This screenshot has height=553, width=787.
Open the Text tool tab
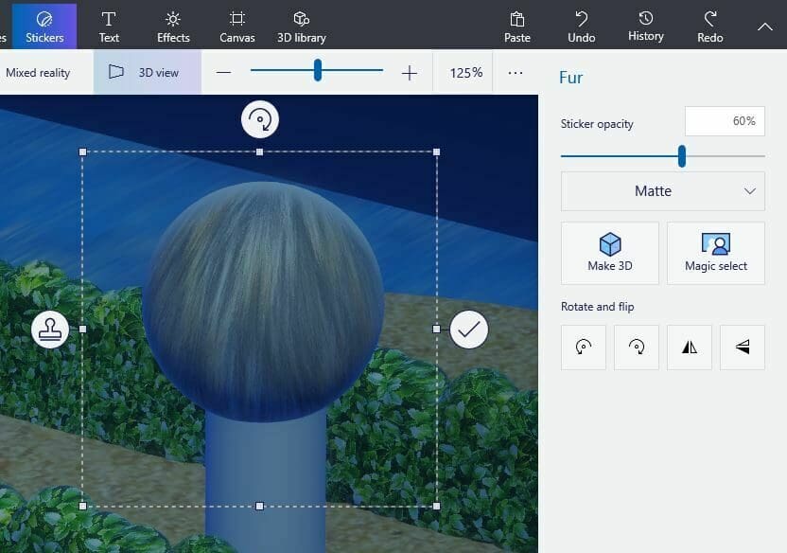109,27
